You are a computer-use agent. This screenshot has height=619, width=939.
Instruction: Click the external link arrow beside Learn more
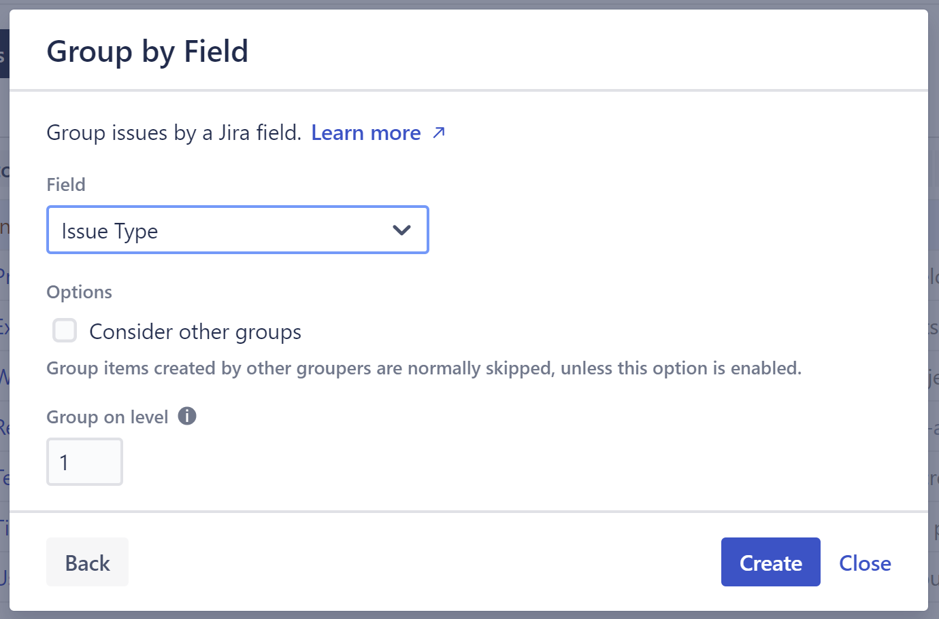tap(439, 132)
